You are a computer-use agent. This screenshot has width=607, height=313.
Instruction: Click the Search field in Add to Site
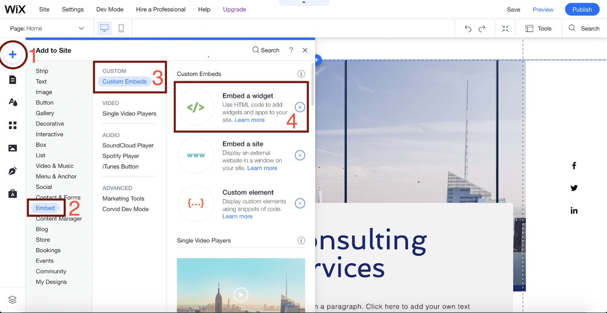pyautogui.click(x=266, y=50)
